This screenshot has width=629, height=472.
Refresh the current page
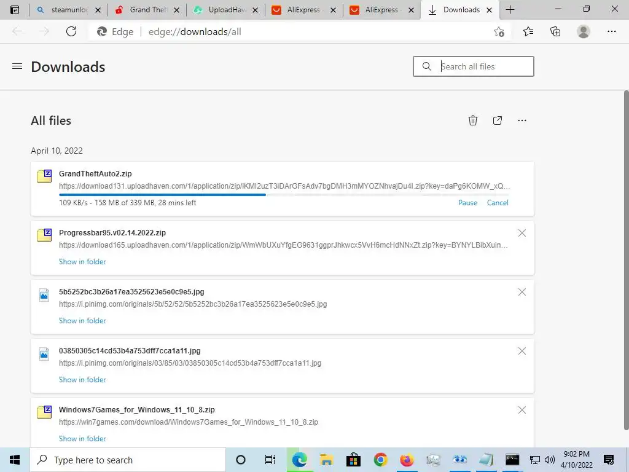point(71,32)
